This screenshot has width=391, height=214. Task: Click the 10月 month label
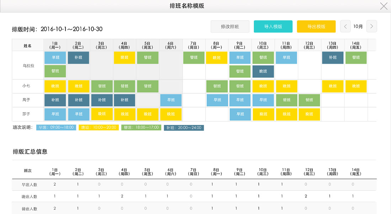coord(358,26)
